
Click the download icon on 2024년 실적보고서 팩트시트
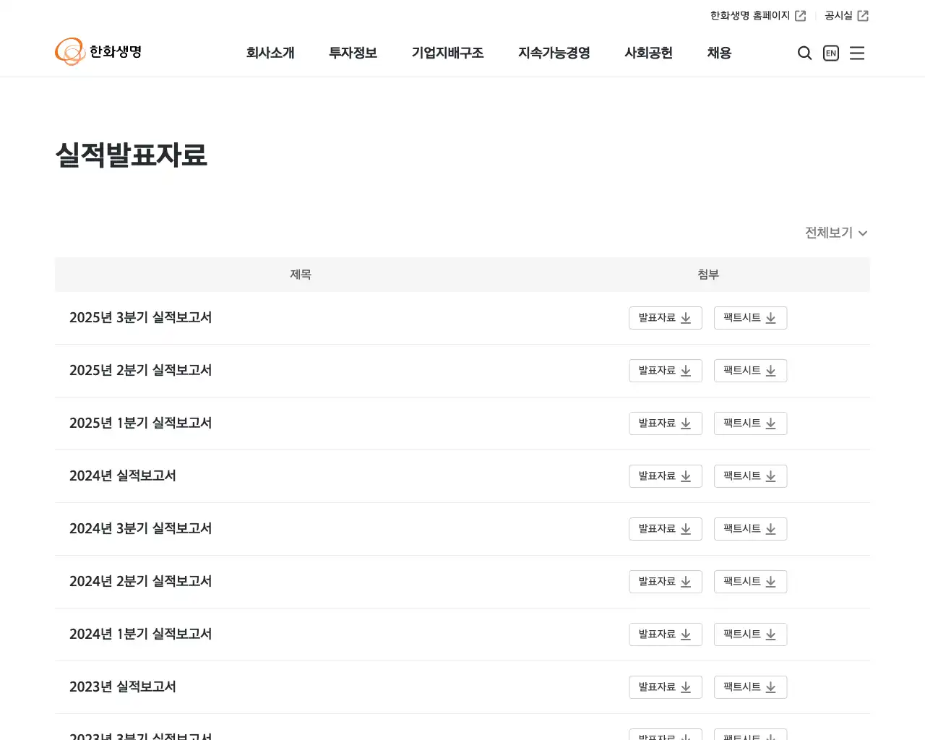point(770,476)
